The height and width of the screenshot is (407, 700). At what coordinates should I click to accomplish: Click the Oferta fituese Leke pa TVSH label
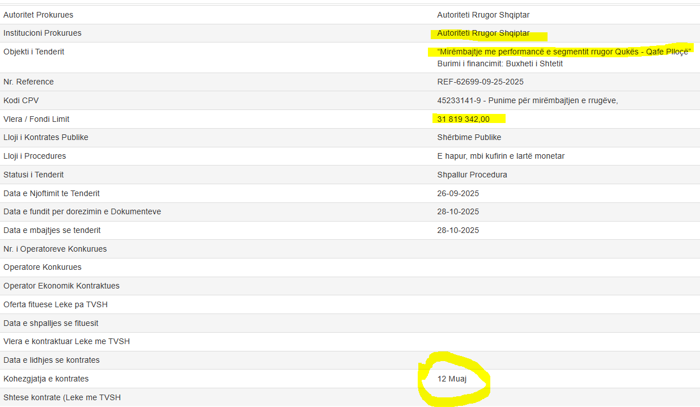(56, 304)
